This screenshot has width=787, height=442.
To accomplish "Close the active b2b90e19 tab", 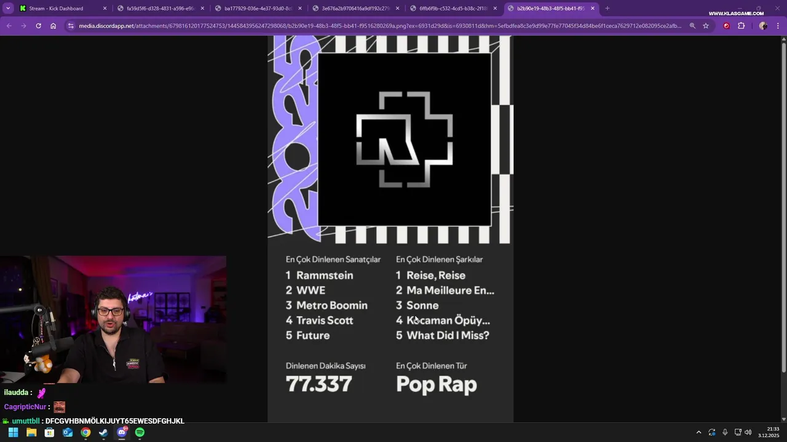I will 593,9.
